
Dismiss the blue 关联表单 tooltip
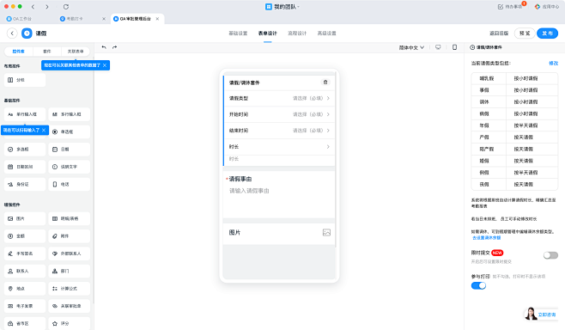tap(105, 65)
